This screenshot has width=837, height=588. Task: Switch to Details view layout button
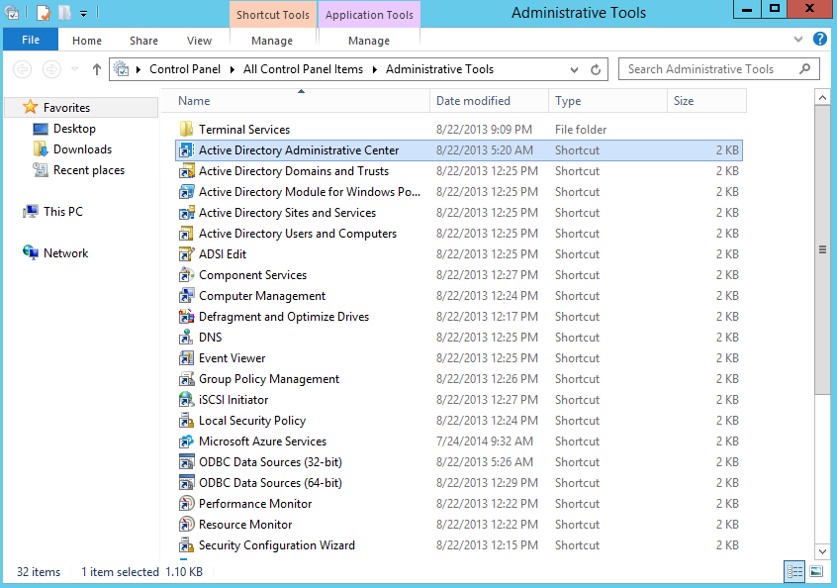(794, 572)
